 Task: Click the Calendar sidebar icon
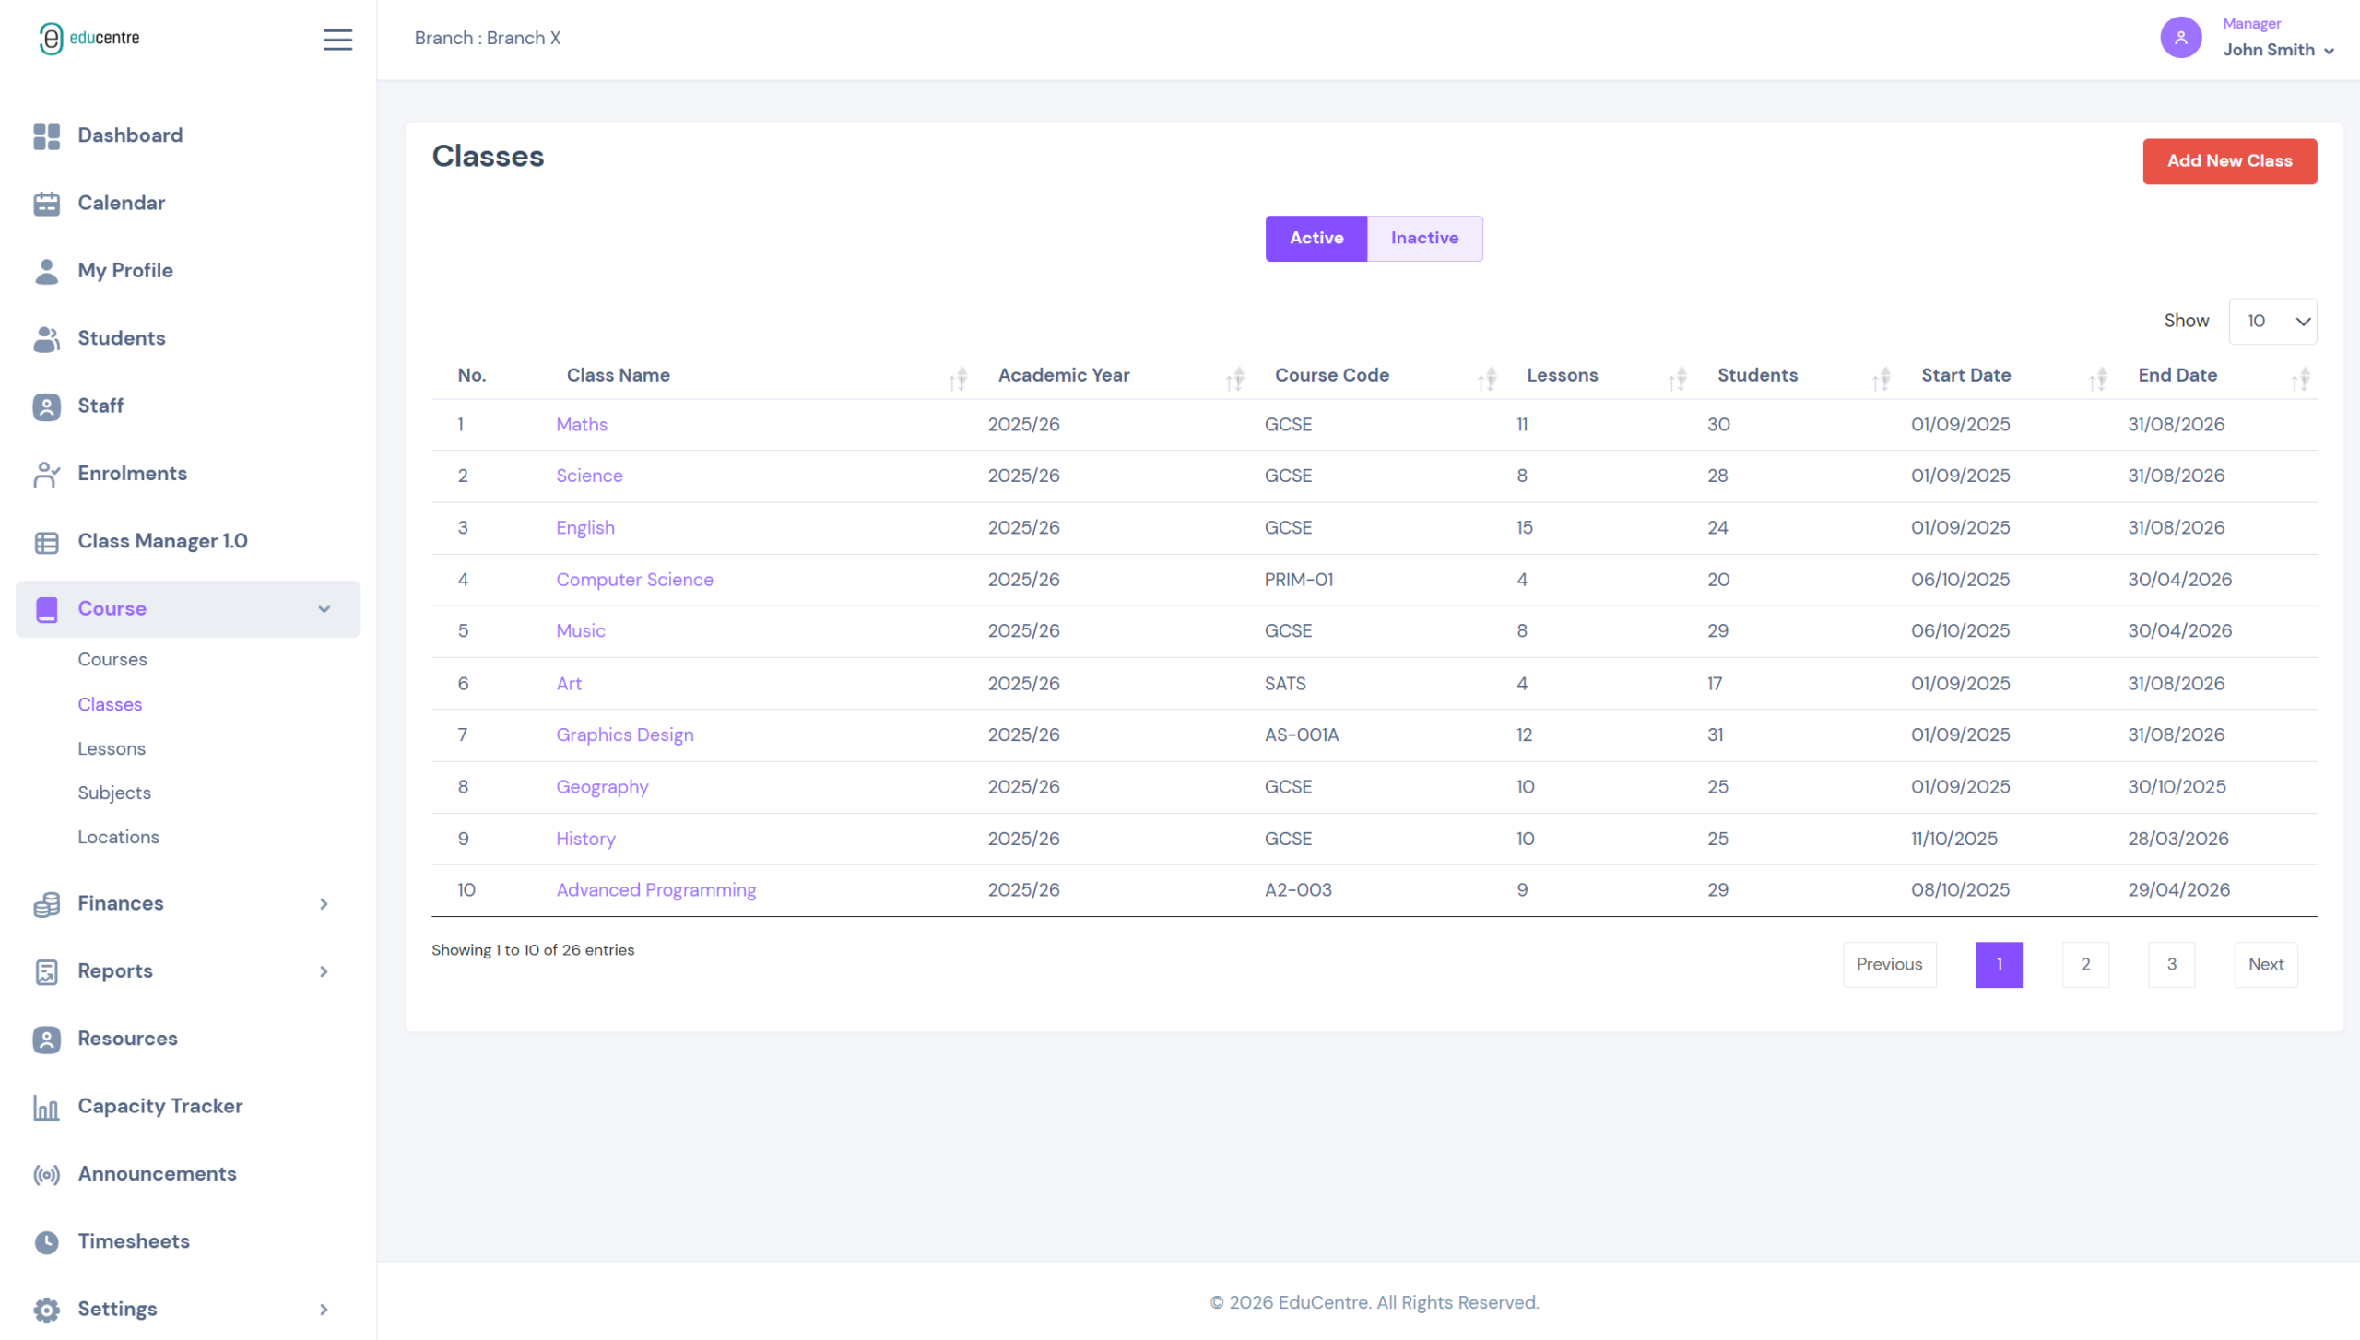(x=46, y=204)
